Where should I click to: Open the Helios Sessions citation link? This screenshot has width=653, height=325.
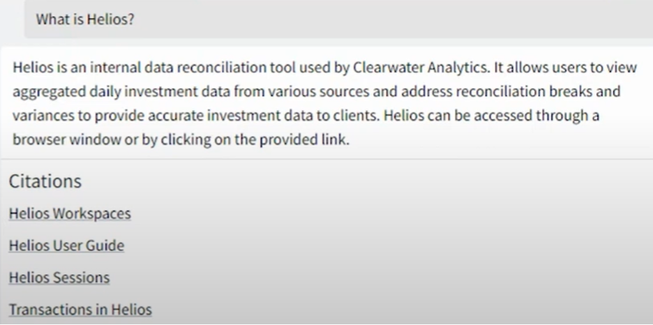(59, 278)
